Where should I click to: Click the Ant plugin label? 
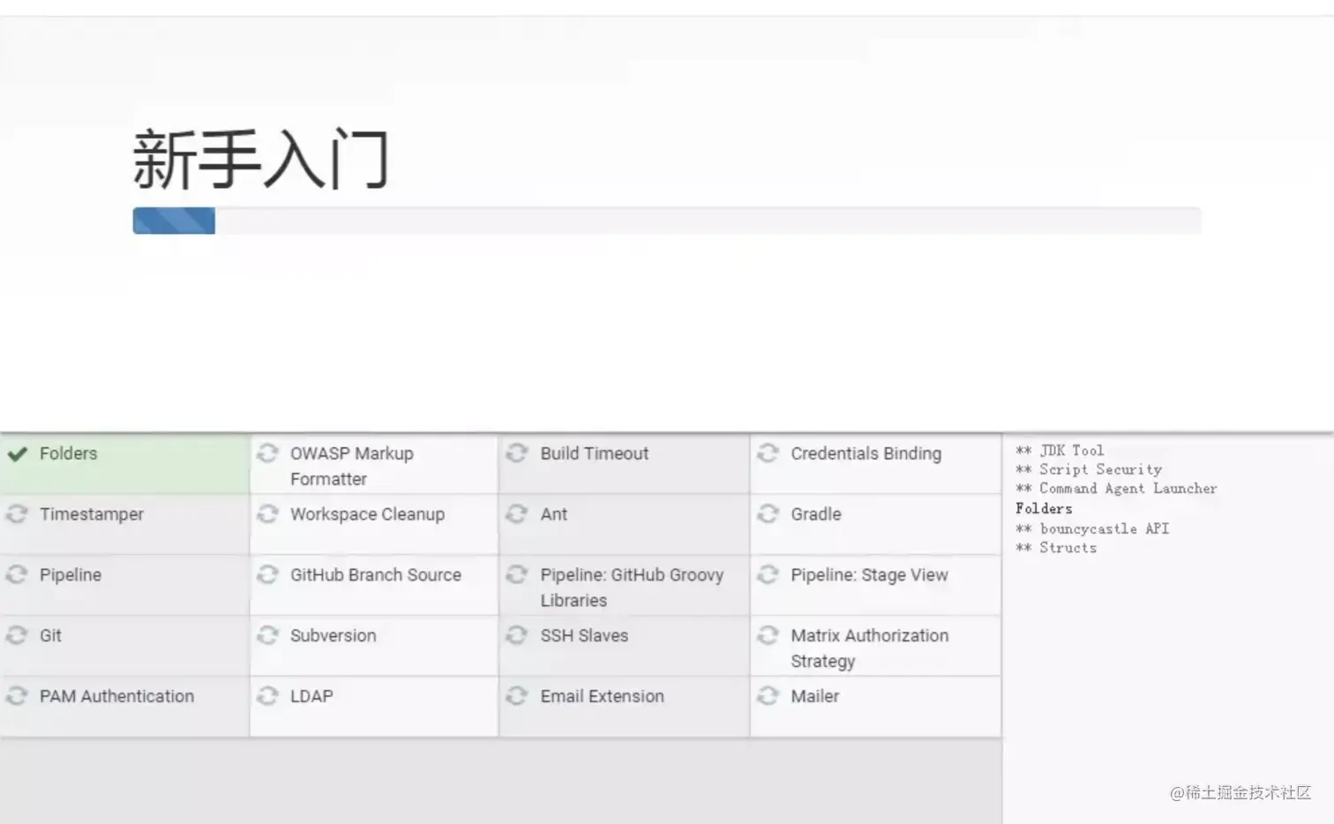(x=554, y=514)
